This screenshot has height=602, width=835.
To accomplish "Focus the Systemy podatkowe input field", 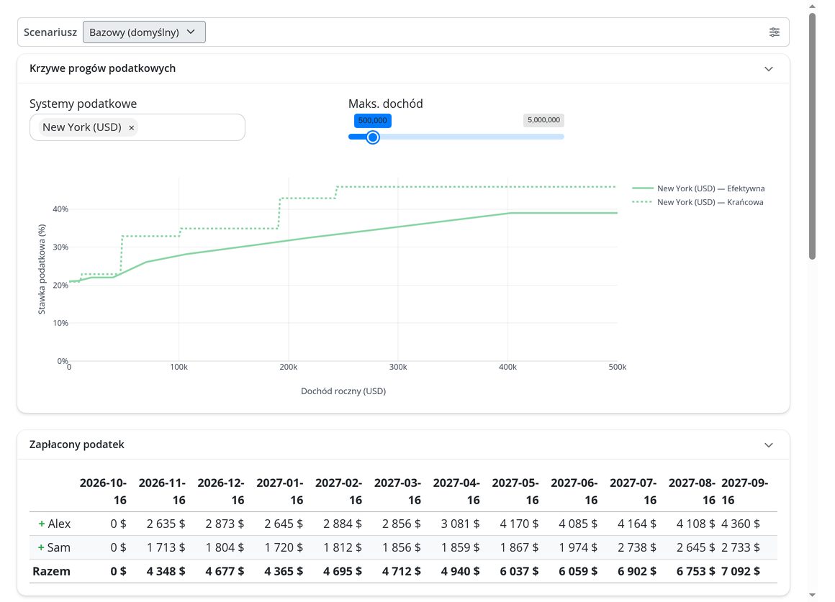I will coord(137,127).
